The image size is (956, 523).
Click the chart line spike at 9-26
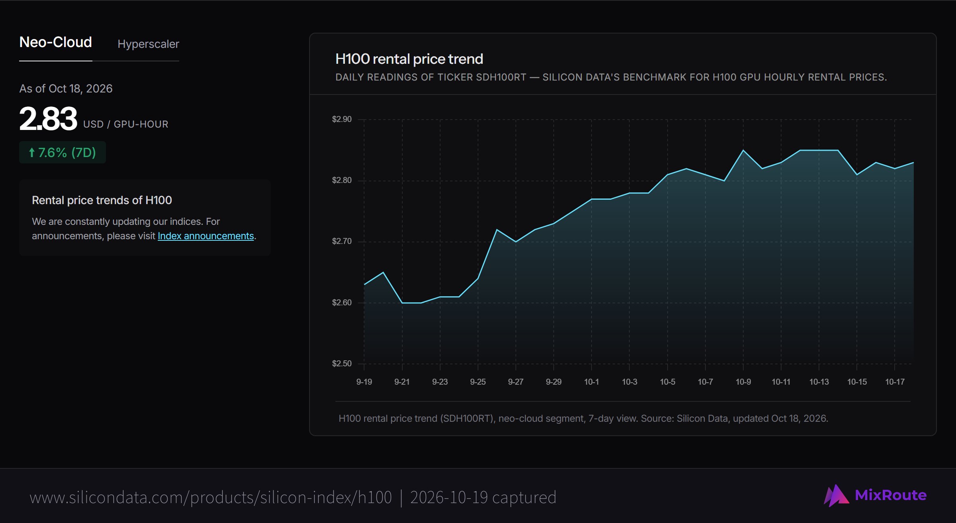(x=497, y=230)
